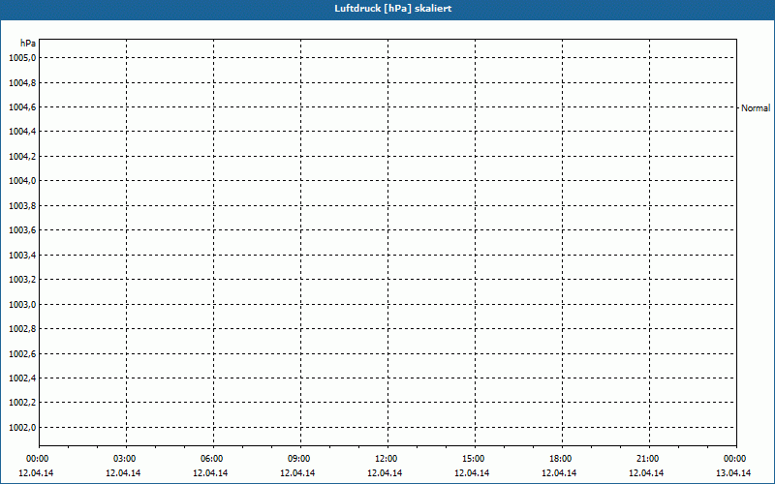Click the 21:00 time axis marker
The width and height of the screenshot is (775, 484).
[648, 459]
